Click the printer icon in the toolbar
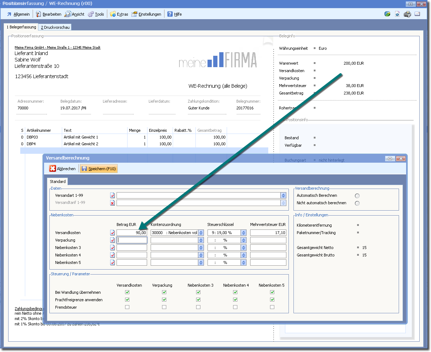Screen dimensions: 431x352 click(x=407, y=14)
